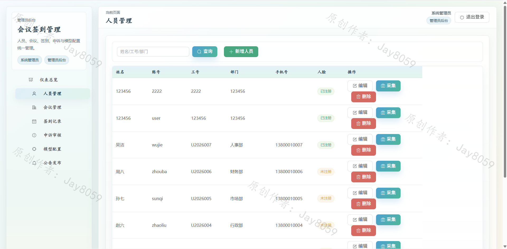Click the 工号 column header
507x249 pixels.
[x=195, y=72]
